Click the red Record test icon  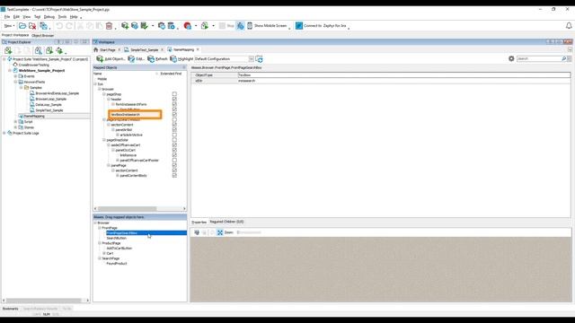coord(188,26)
